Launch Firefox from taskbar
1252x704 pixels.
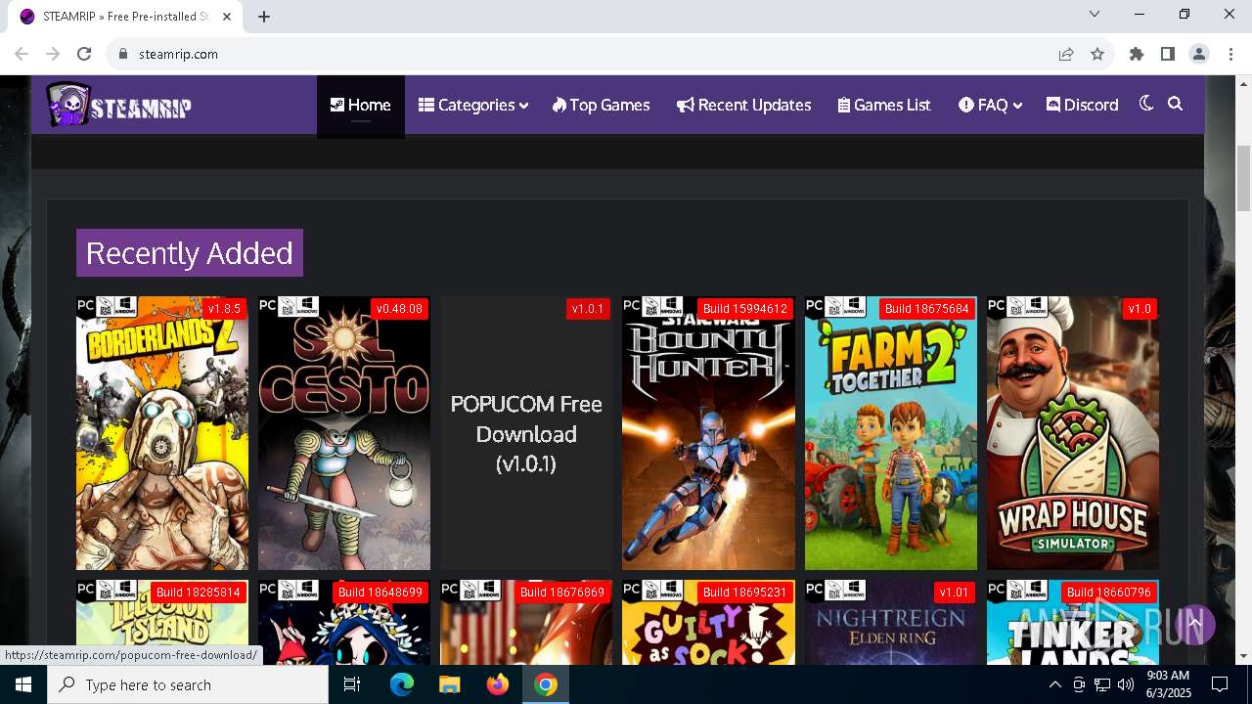pos(498,684)
